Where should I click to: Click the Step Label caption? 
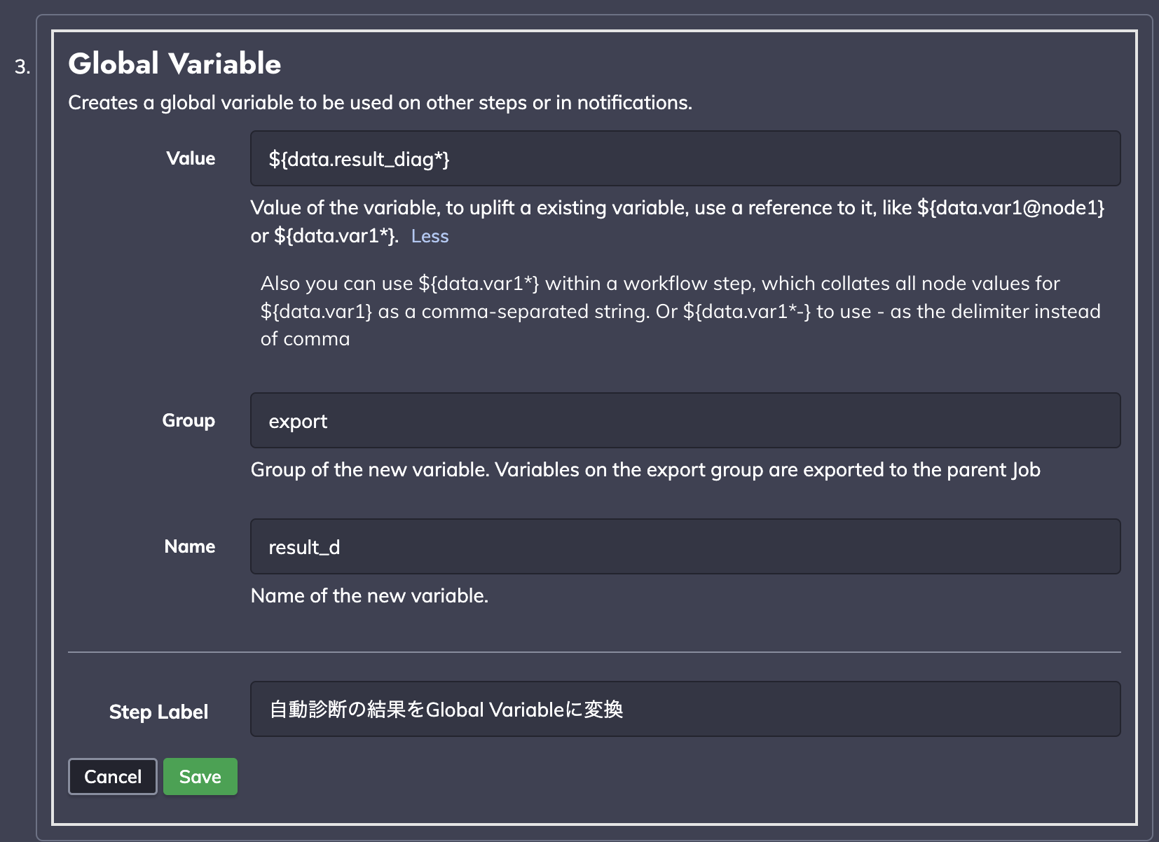point(159,712)
